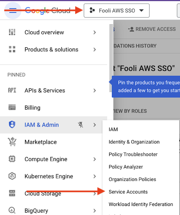Click the Products & solutions grid icon
The width and height of the screenshot is (180, 215).
point(12,49)
